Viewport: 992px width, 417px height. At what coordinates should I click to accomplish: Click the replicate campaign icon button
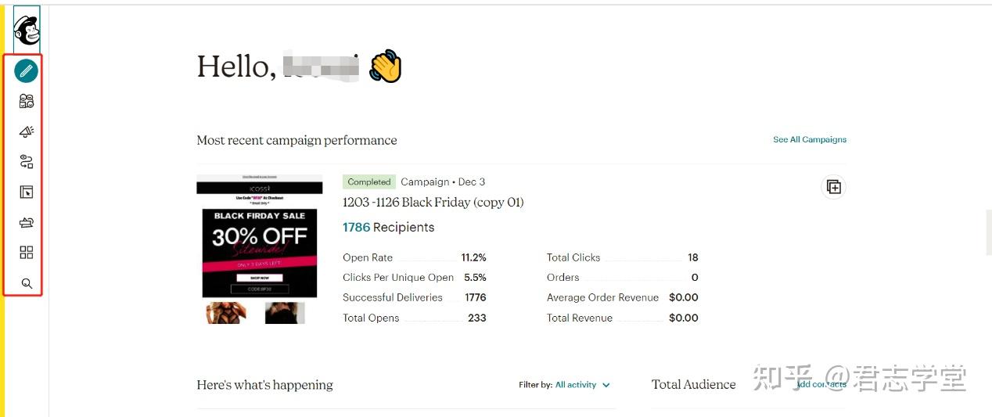pyautogui.click(x=834, y=187)
